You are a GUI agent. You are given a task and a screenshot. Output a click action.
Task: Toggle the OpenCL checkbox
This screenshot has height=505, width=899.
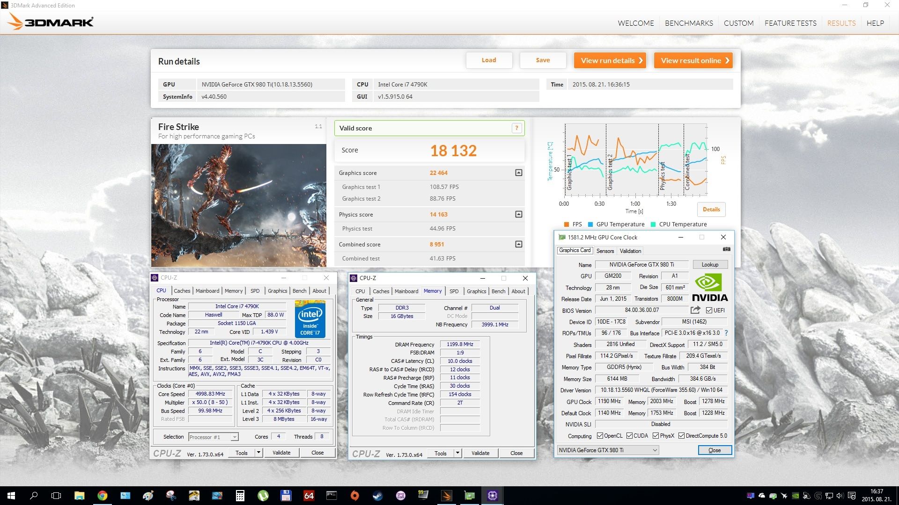pyautogui.click(x=600, y=436)
